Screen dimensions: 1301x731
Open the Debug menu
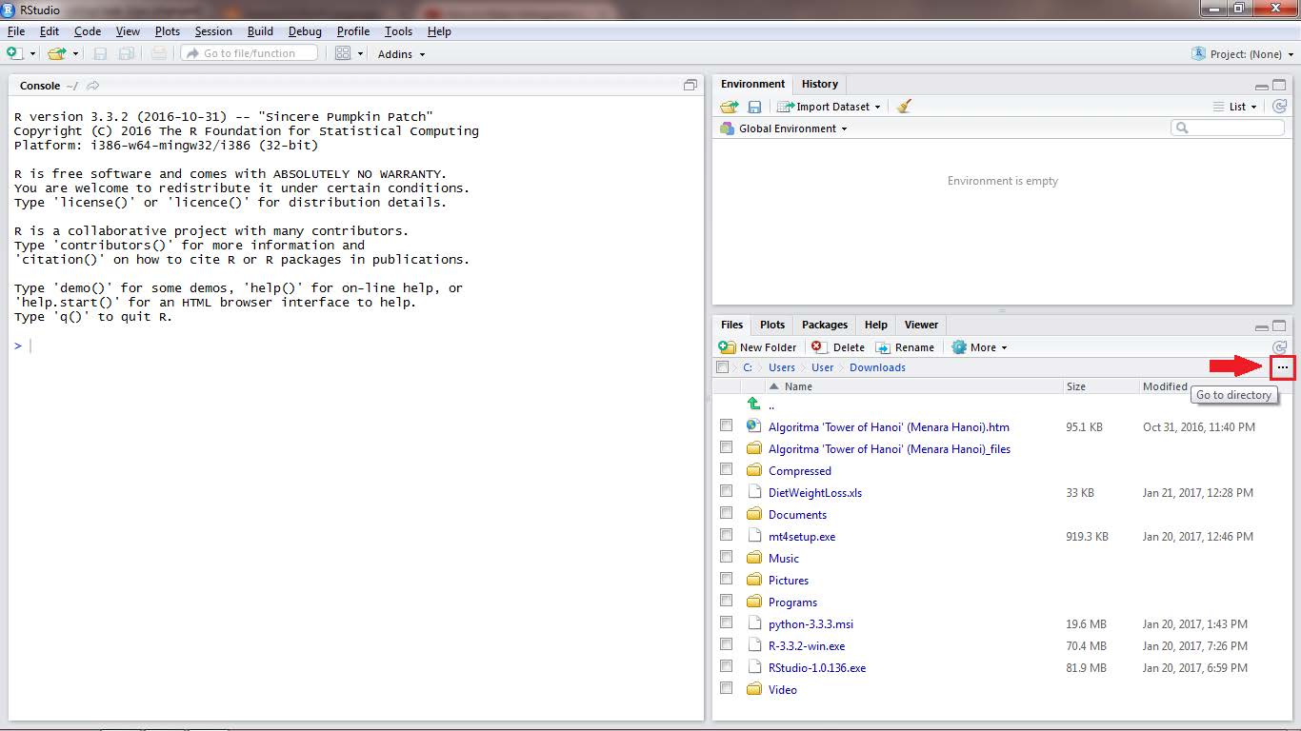click(x=304, y=31)
